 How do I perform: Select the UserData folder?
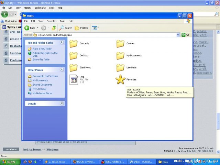126,68
